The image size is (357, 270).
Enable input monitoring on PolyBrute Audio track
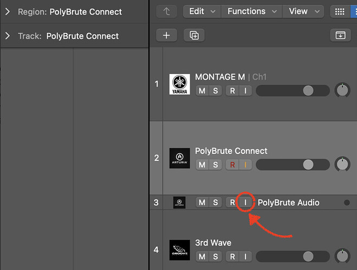pyautogui.click(x=245, y=202)
